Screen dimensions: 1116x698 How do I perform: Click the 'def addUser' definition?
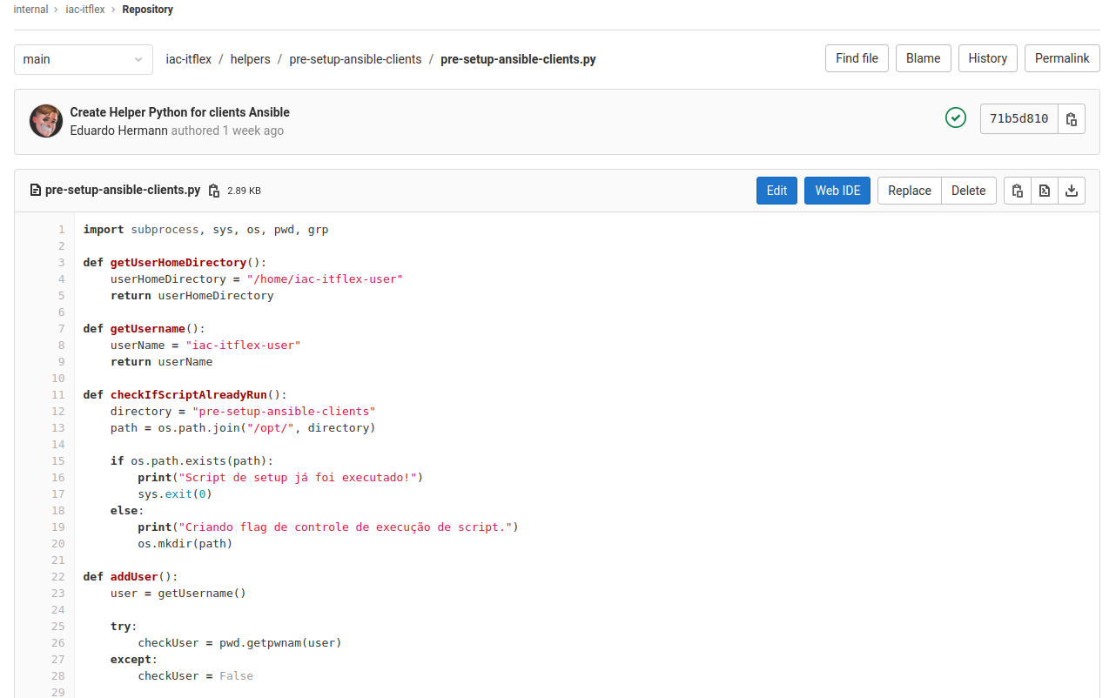131,577
